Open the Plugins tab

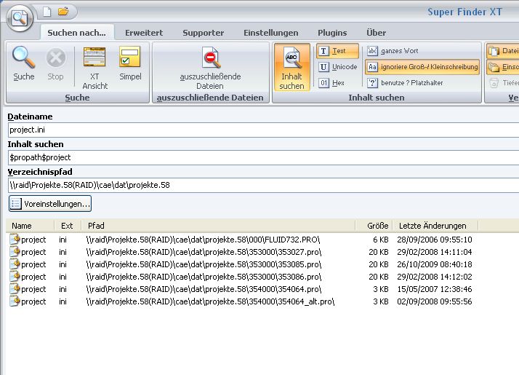(x=332, y=33)
